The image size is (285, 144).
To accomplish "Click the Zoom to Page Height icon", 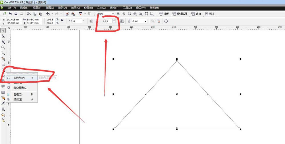I will coord(152,14).
